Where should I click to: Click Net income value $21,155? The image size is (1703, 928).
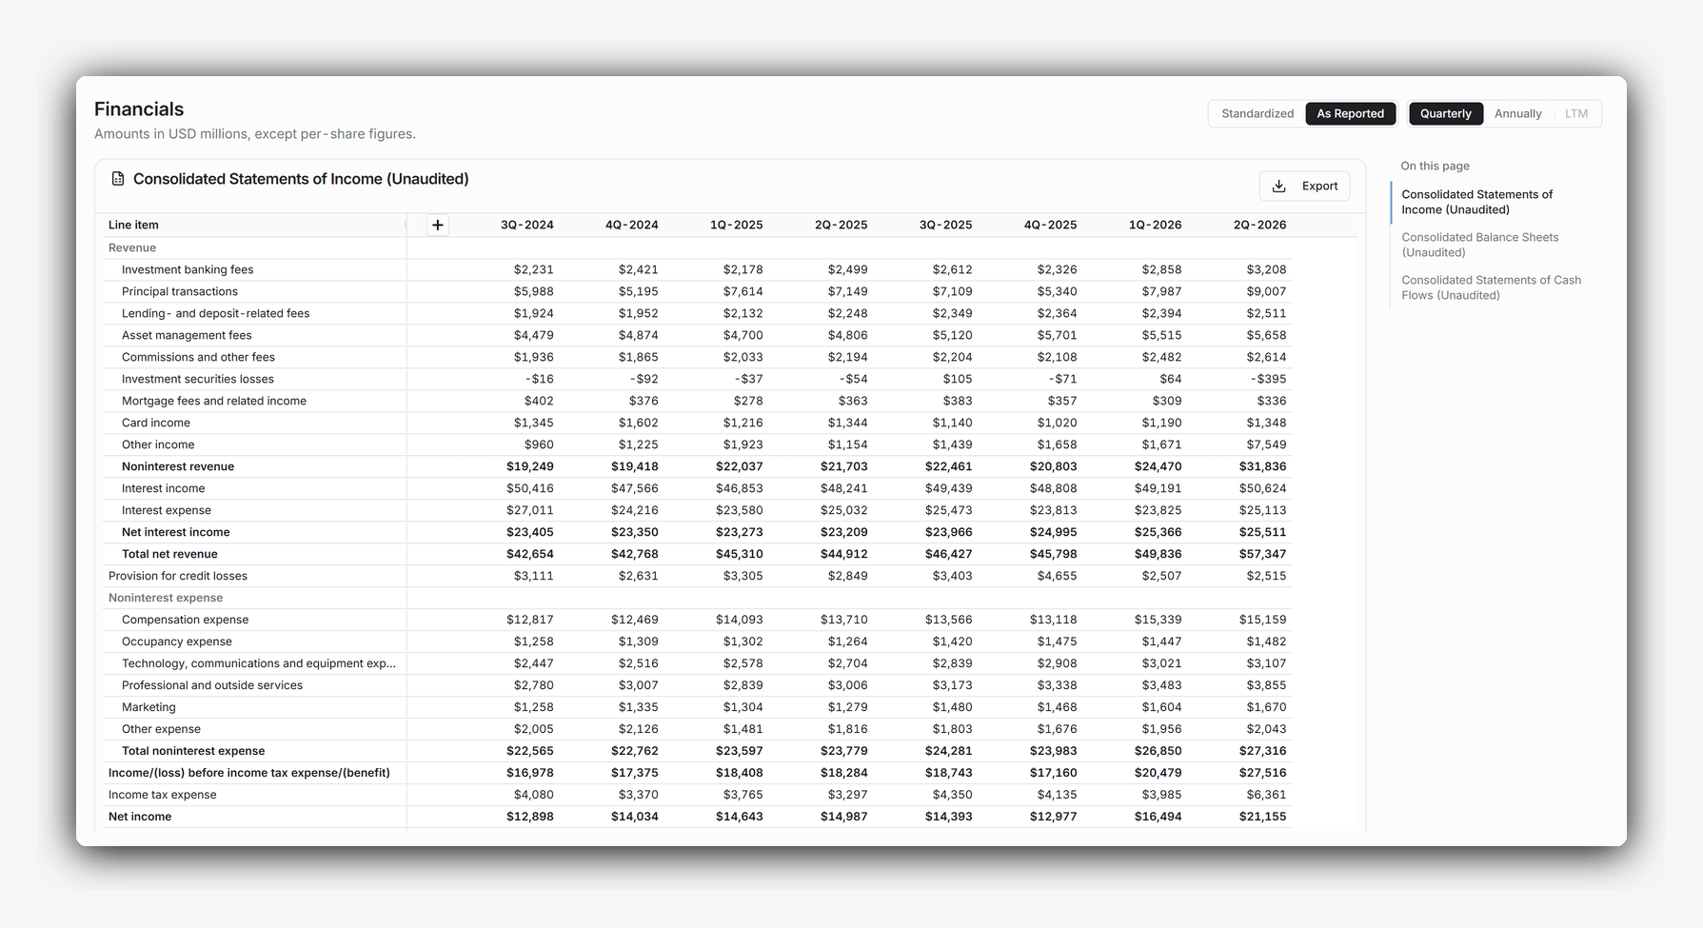pyautogui.click(x=1262, y=817)
